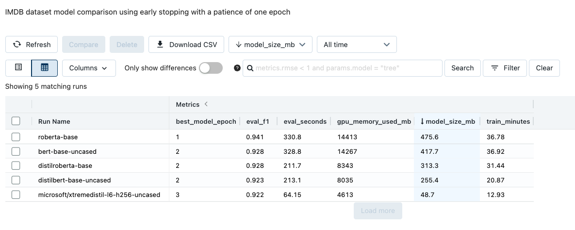This screenshot has width=575, height=230.
Task: Select gpu memory value 8343
Action: [x=345, y=165]
